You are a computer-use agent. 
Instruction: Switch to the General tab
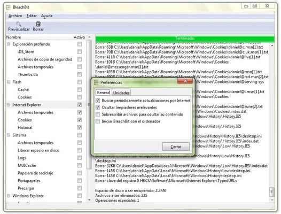tap(103, 93)
